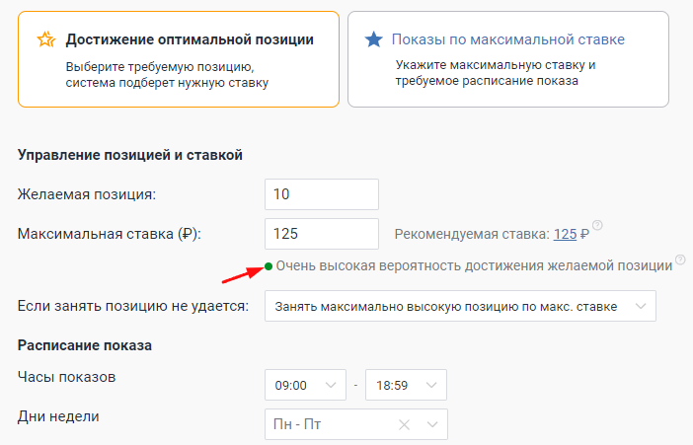The image size is (693, 445).
Task: Open the "Занять максимально высокую позицию" dropdown
Action: pos(460,306)
